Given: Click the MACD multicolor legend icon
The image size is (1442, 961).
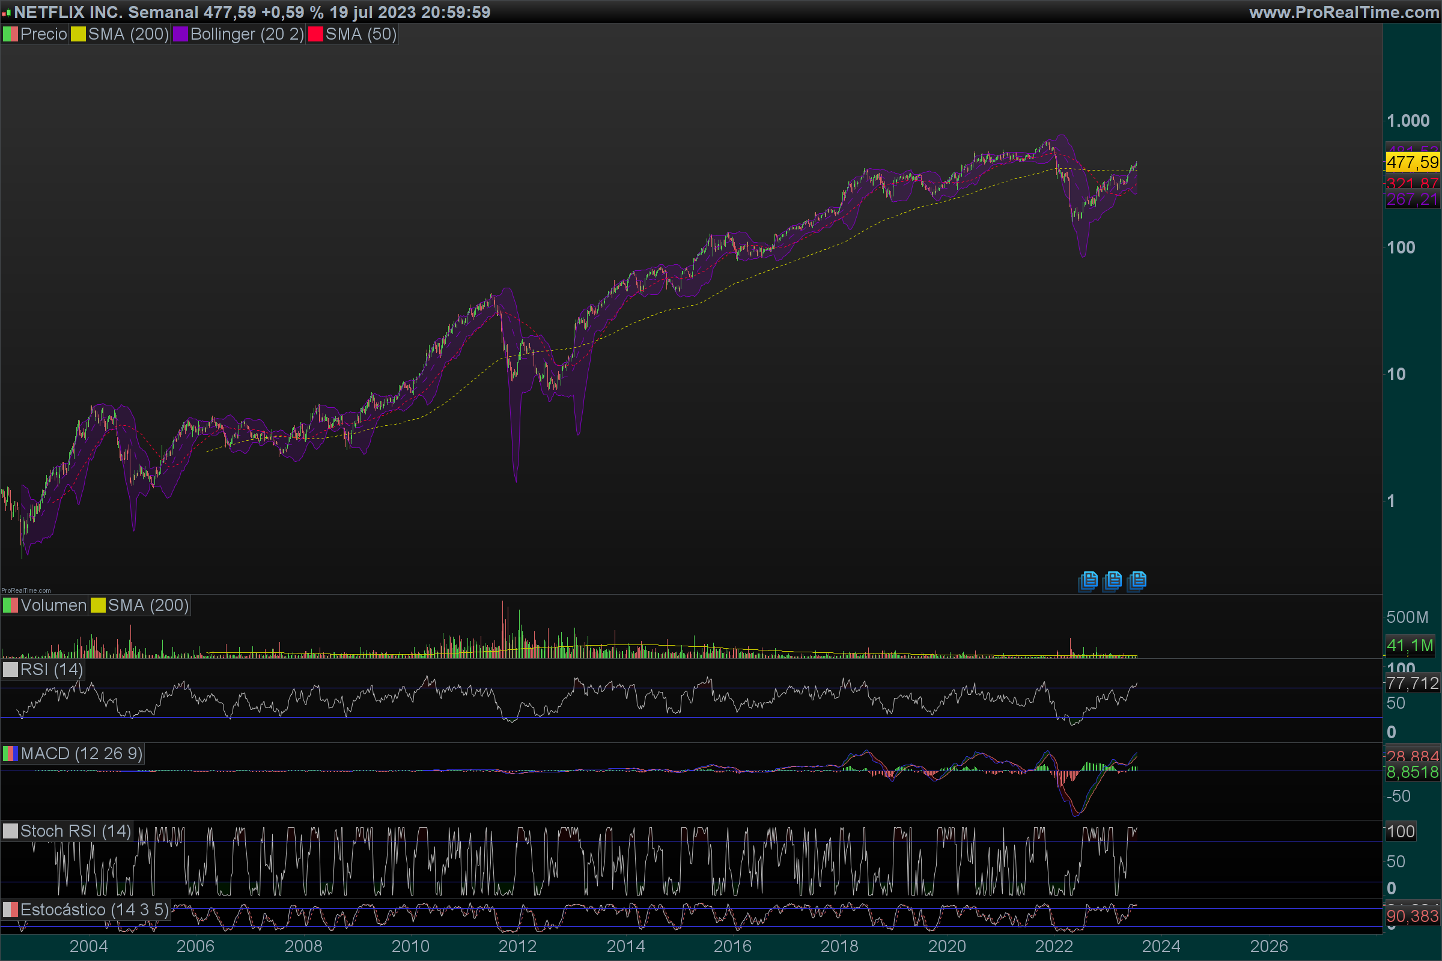Looking at the screenshot, I should pos(10,753).
